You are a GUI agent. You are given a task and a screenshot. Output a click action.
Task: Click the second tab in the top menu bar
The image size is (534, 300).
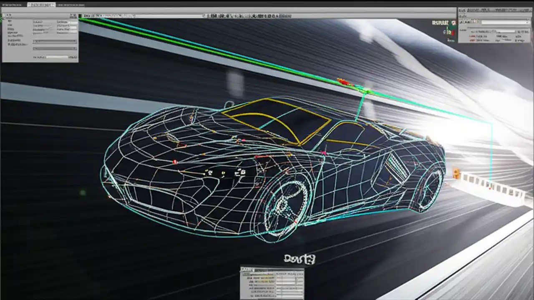coord(42,4)
